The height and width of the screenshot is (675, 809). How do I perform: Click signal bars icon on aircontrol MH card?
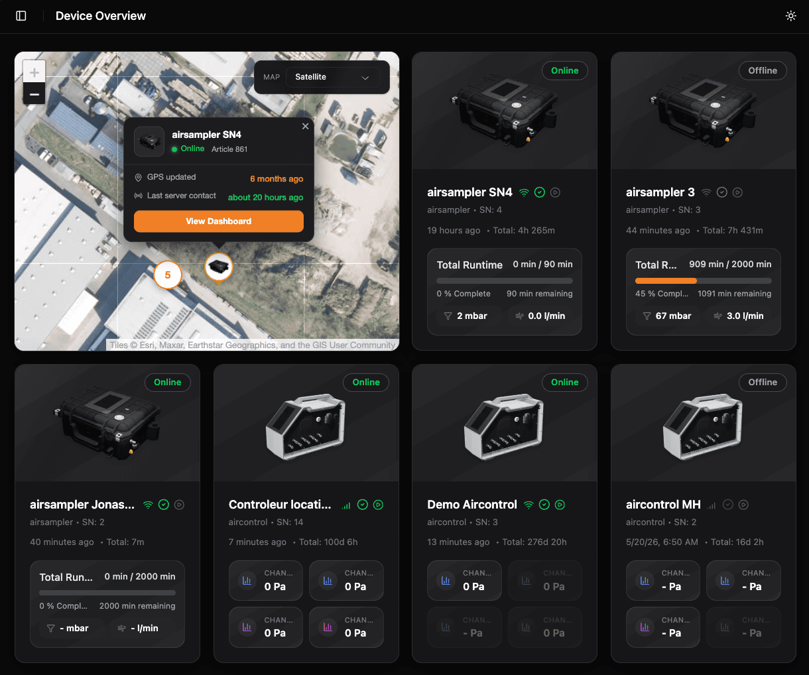tap(712, 505)
